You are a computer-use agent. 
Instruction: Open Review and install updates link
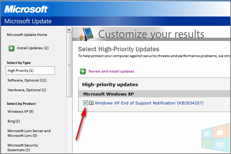point(111,71)
